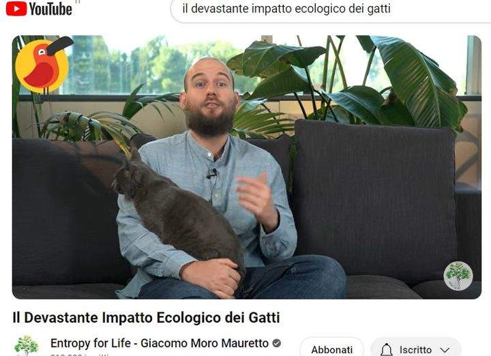This screenshot has height=356, width=491.
Task: Click the country code next to YouTube logo
Action: coord(78,1)
